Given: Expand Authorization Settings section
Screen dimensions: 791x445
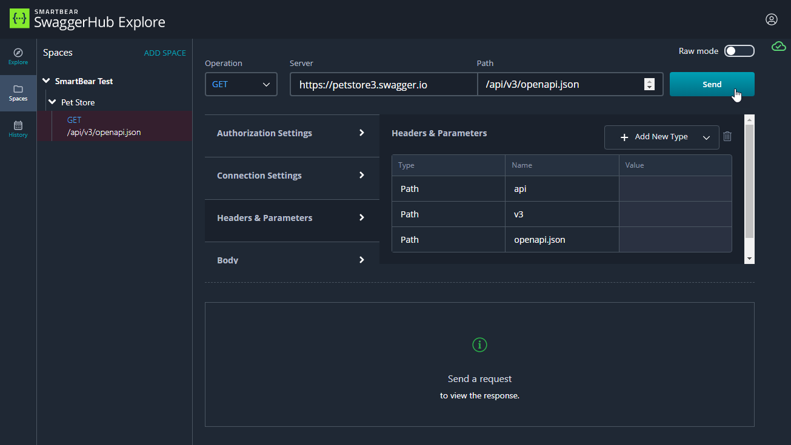Looking at the screenshot, I should pyautogui.click(x=292, y=133).
